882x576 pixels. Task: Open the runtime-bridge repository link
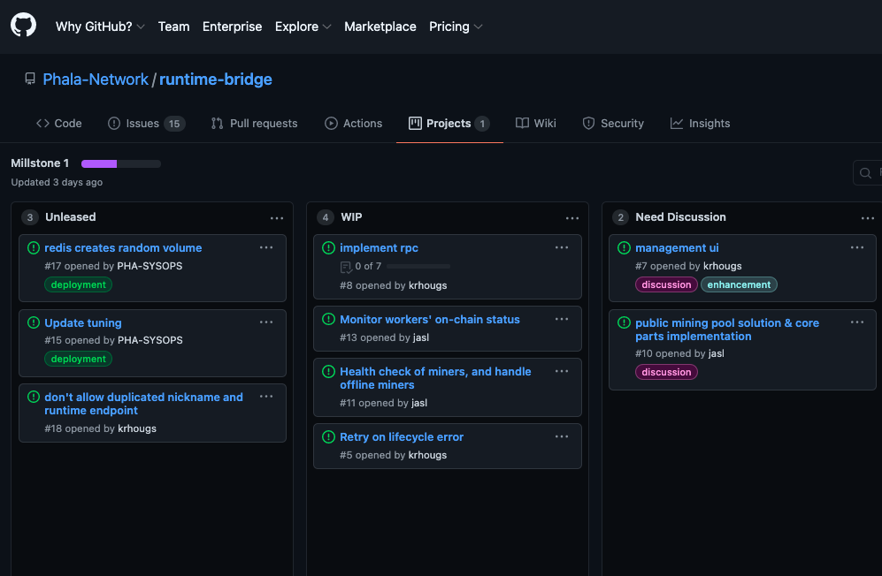(x=216, y=80)
